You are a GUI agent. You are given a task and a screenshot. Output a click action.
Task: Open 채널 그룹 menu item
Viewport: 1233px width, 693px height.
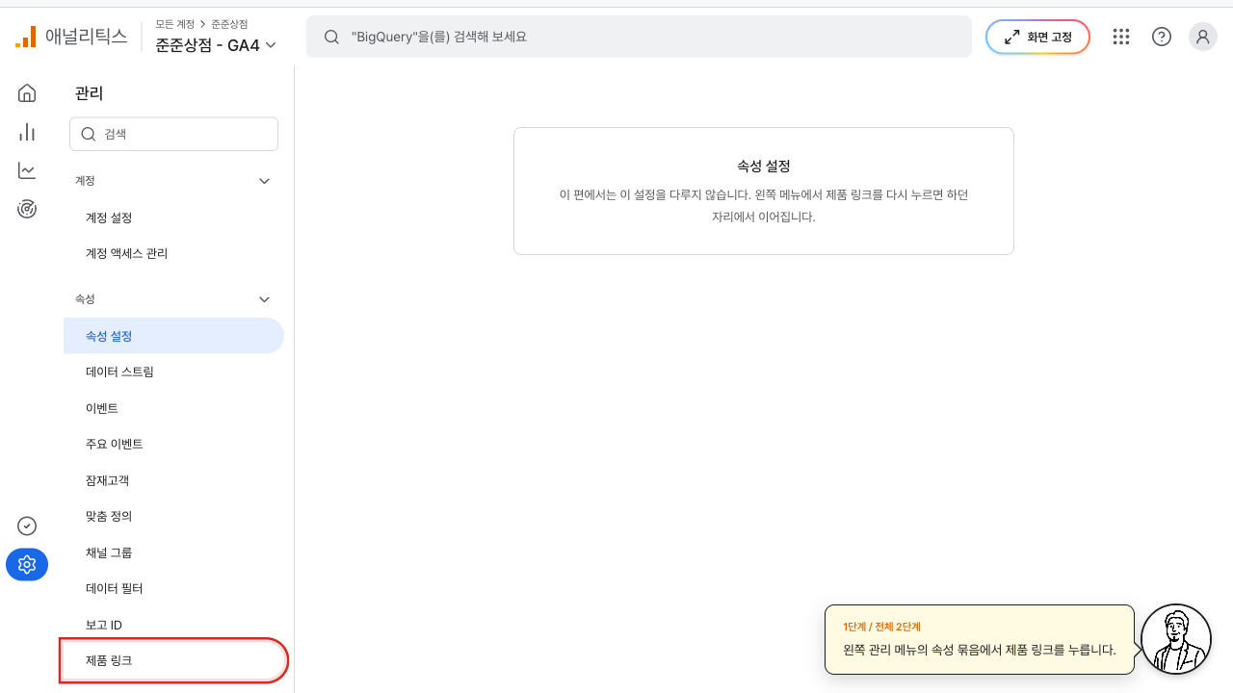point(173,552)
